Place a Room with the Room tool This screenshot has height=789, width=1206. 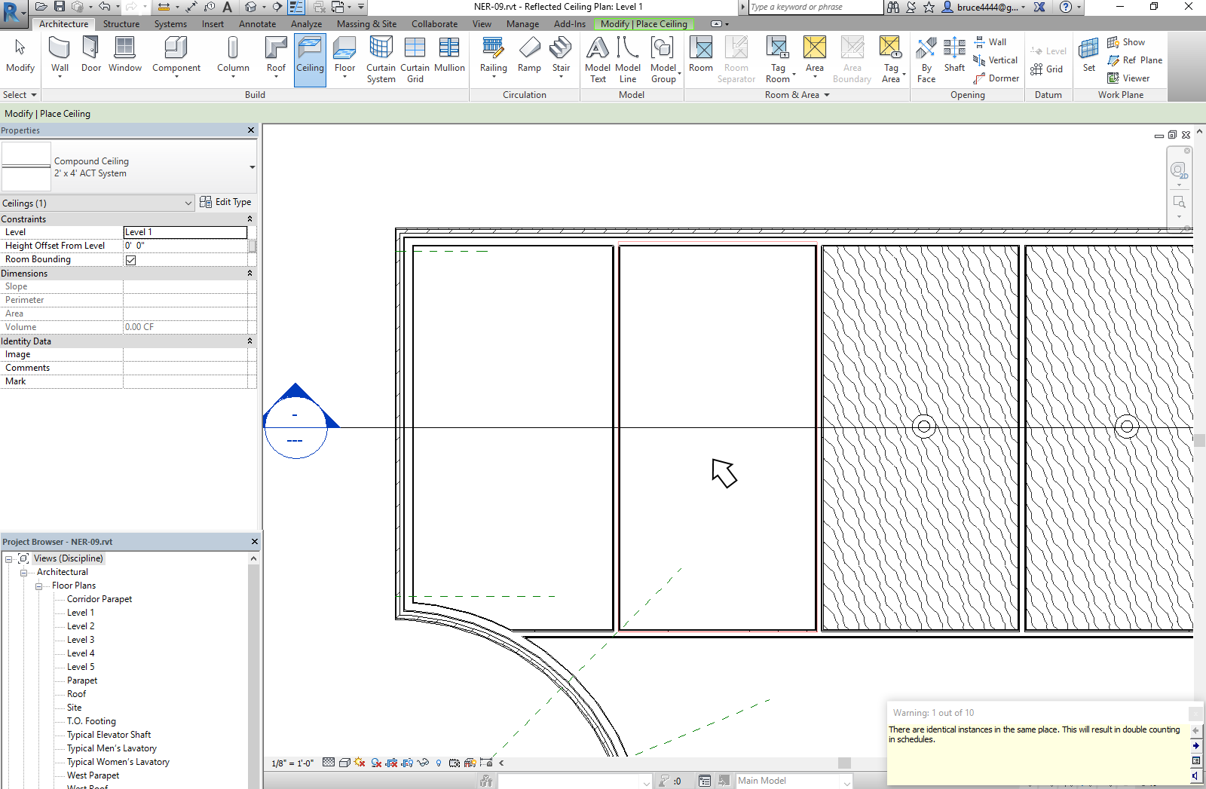[x=701, y=57]
